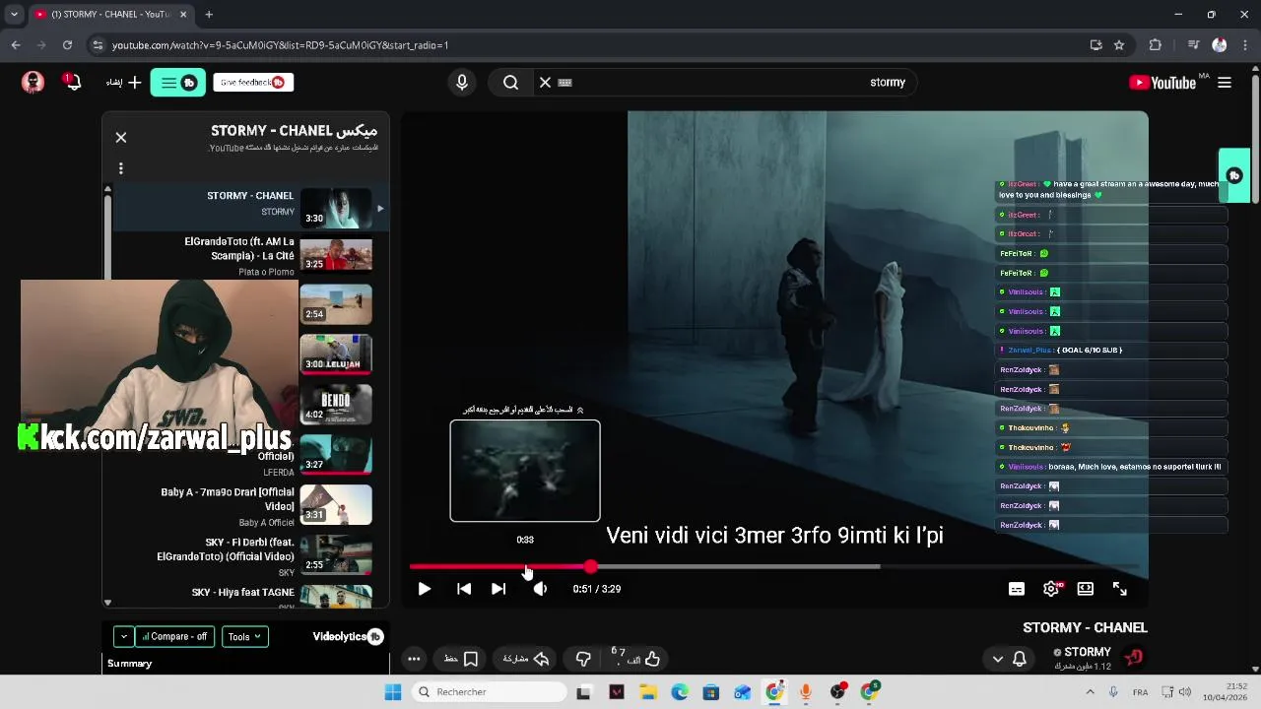Enter full screen mode

(x=1120, y=589)
